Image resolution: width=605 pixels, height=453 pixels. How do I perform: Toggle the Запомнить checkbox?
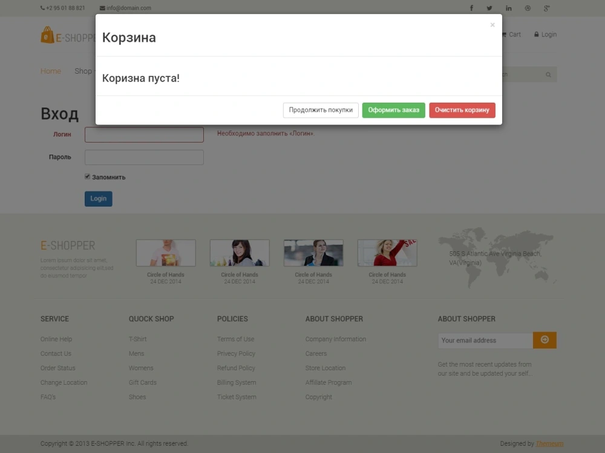87,176
